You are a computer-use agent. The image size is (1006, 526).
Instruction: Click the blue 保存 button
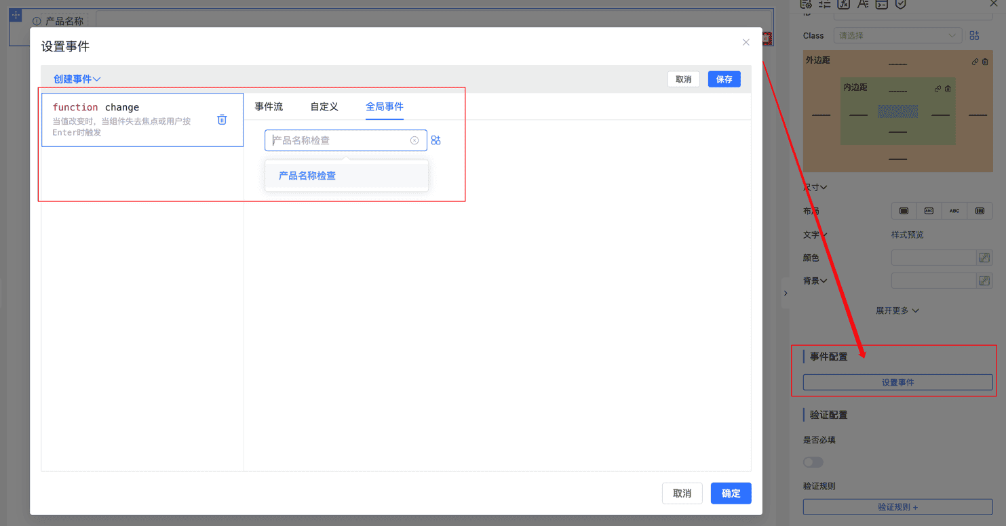(x=724, y=79)
